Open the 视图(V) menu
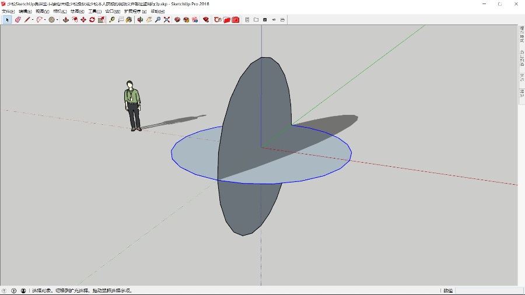The image size is (525, 295). (x=43, y=12)
